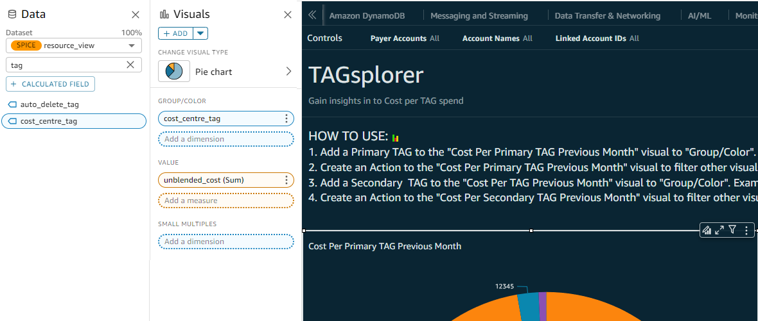Open the ADD button's dropdown arrow

point(200,33)
